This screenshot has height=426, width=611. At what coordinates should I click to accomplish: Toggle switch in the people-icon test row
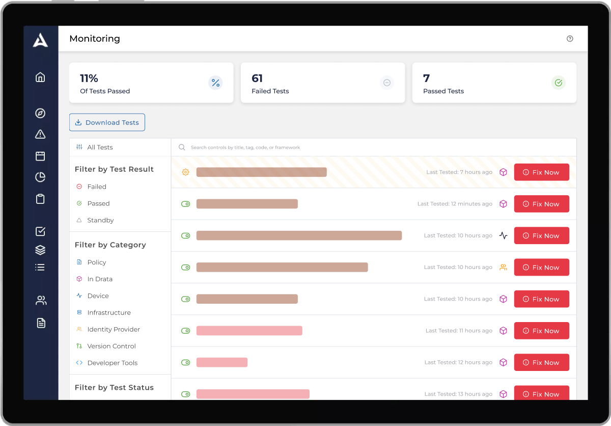pyautogui.click(x=185, y=267)
